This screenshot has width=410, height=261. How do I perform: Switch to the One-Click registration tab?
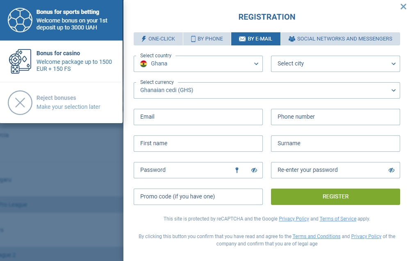[x=158, y=39]
